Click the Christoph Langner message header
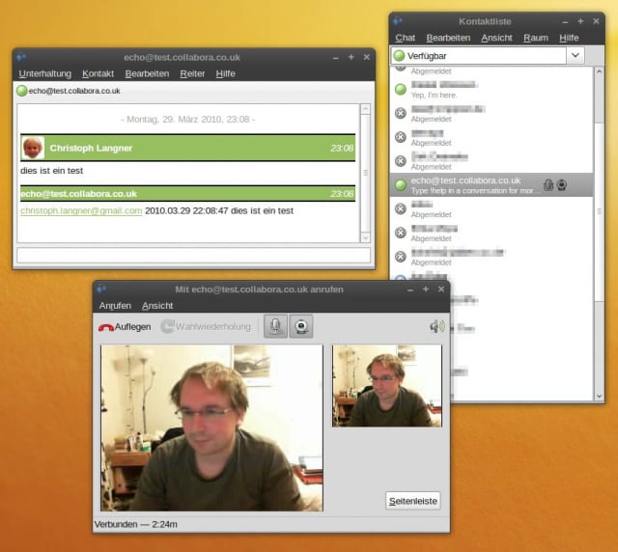The image size is (618, 552). point(187,148)
